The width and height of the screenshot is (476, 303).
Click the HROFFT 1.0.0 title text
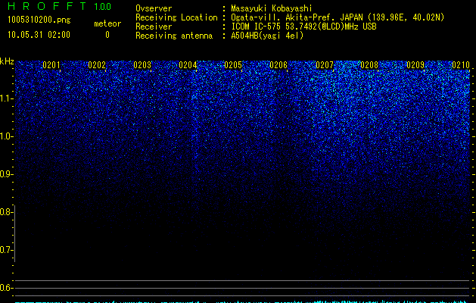[x=60, y=6]
